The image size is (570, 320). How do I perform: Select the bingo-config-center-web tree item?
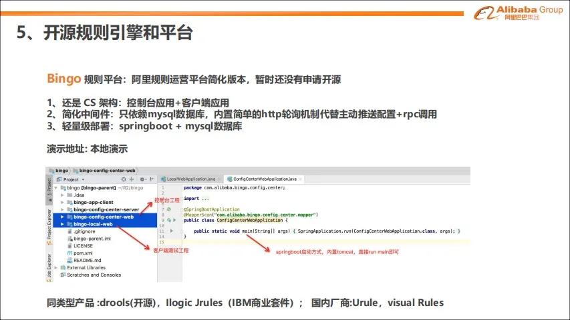105,217
